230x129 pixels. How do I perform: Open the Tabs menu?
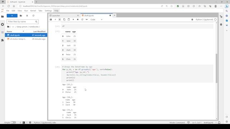pyautogui.click(x=40, y=11)
